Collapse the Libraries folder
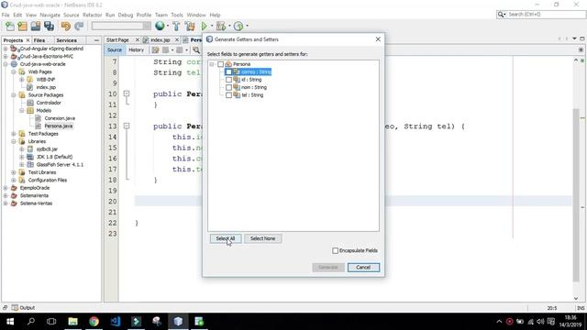Screen dimensions: 587x330 point(14,141)
